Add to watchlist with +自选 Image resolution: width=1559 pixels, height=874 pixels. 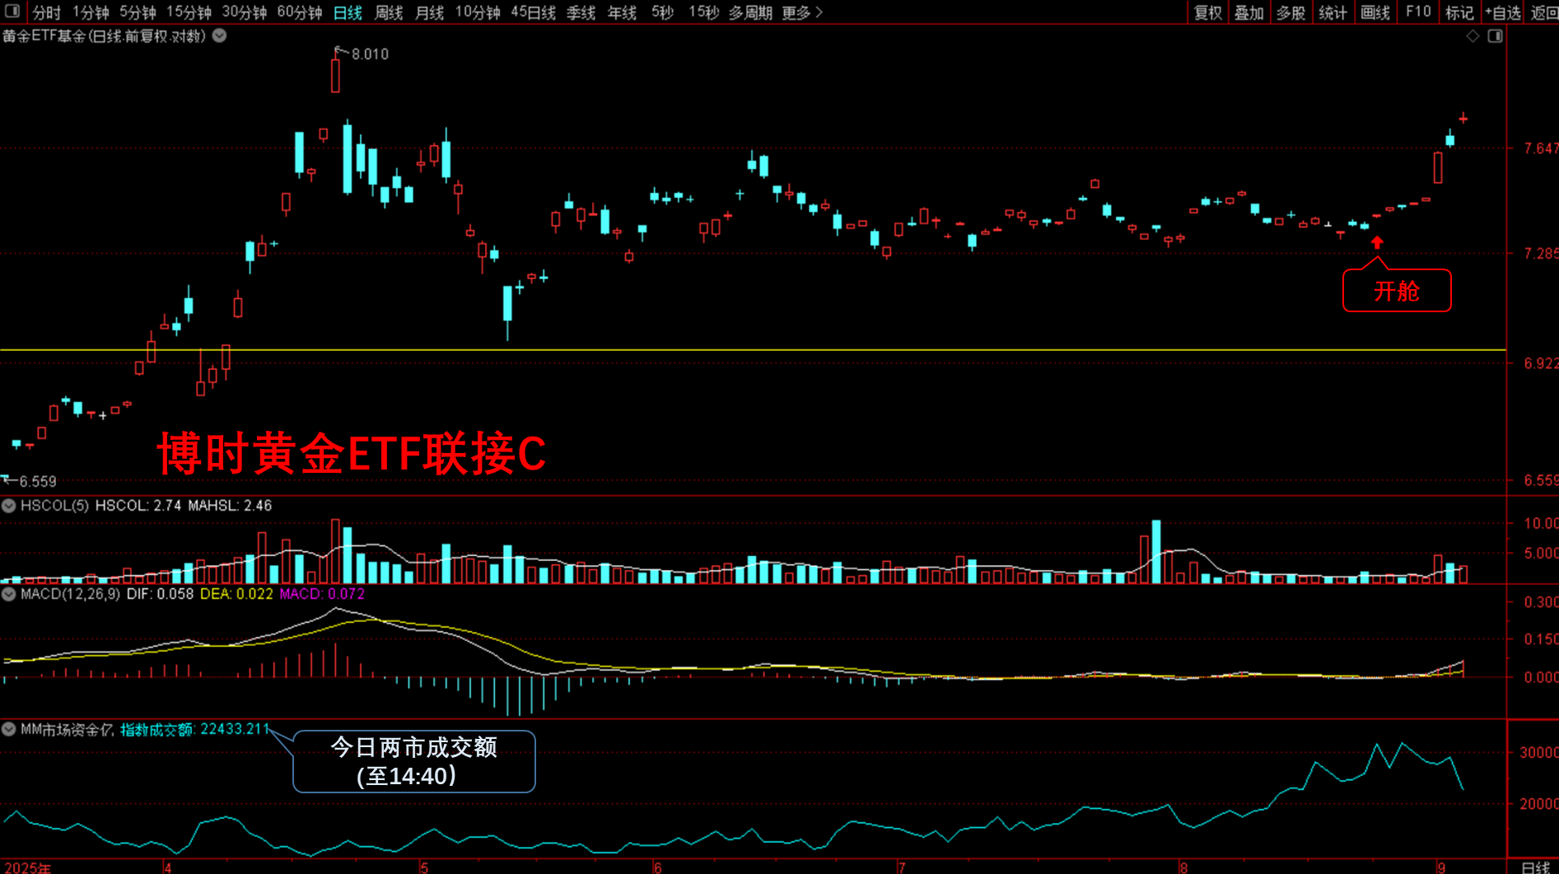(1503, 12)
